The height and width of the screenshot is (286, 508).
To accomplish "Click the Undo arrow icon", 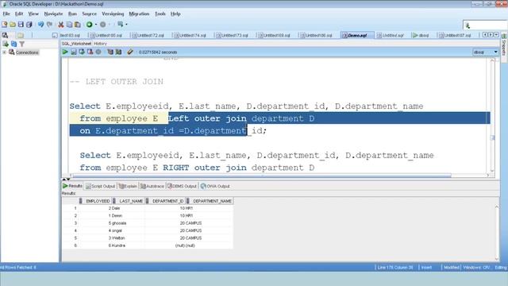I will pos(40,25).
